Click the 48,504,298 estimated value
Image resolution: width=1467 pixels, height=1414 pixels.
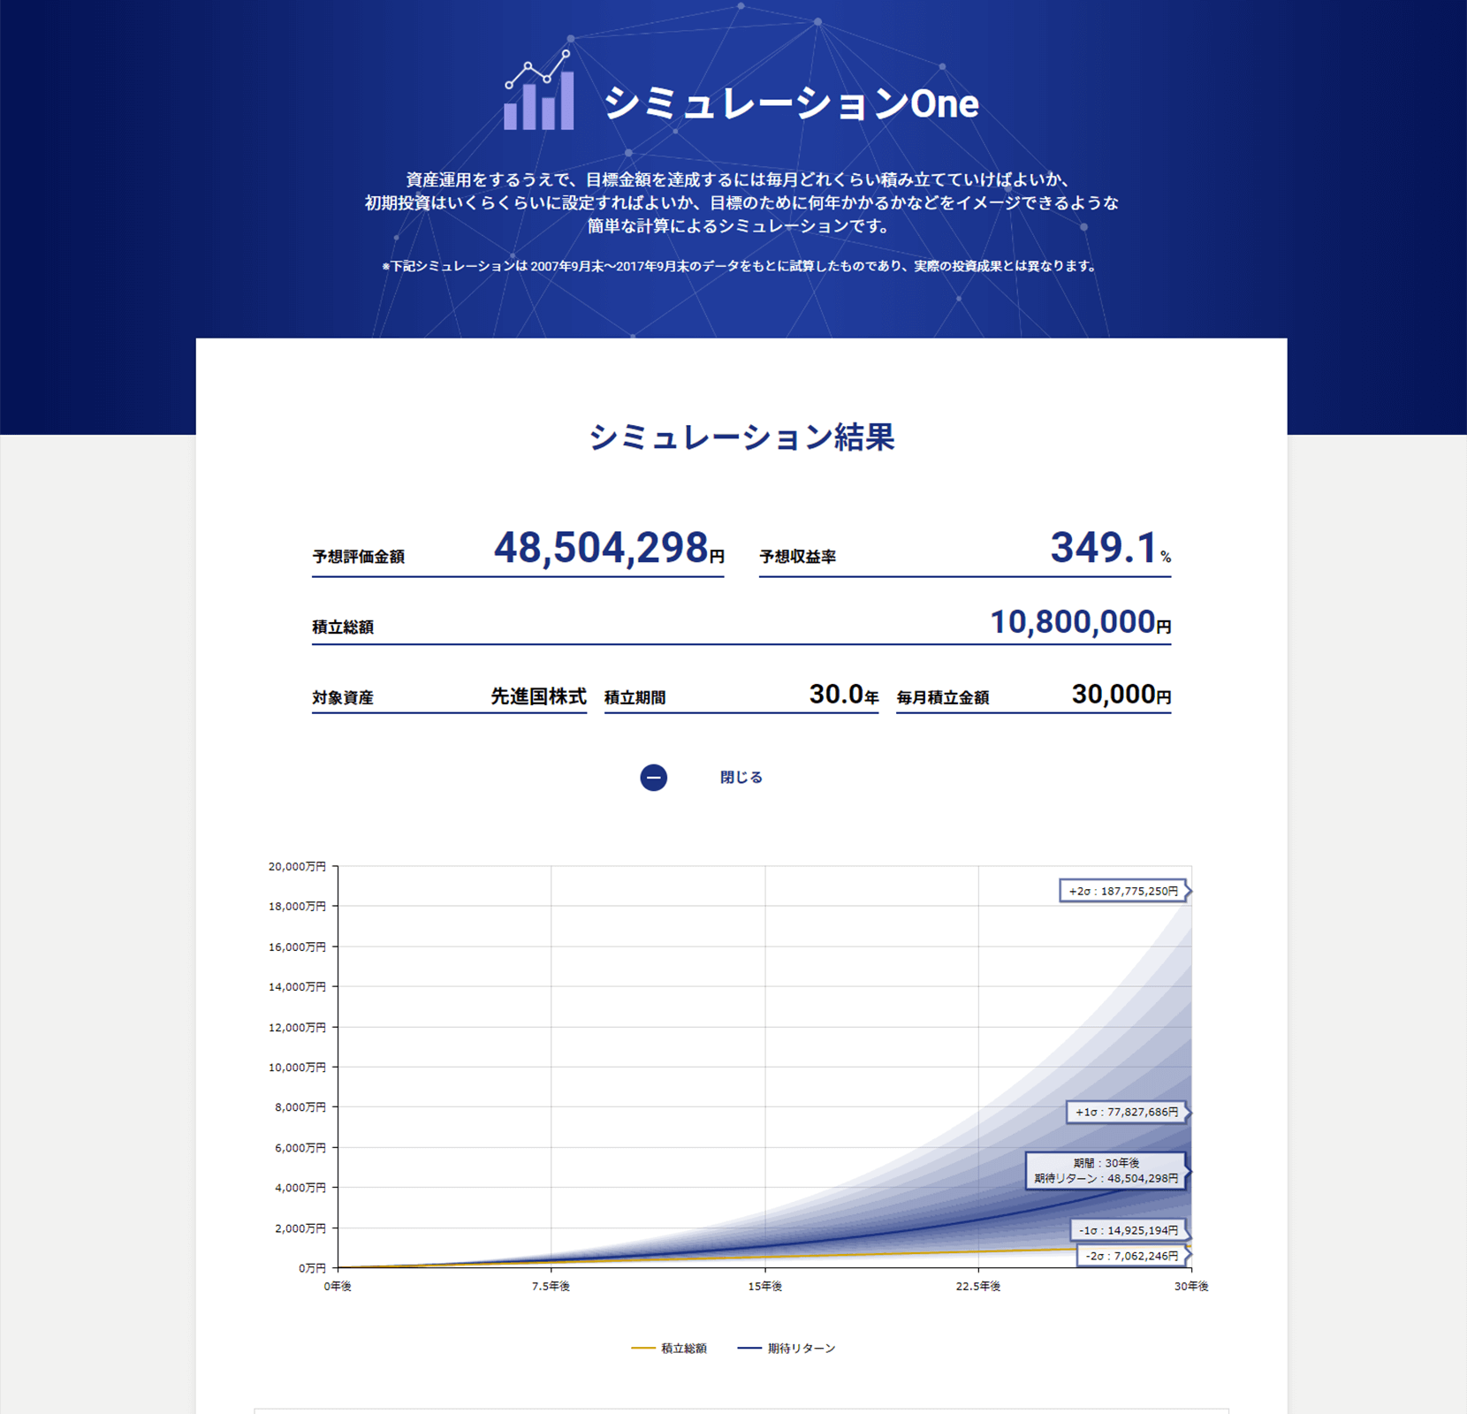tap(601, 547)
